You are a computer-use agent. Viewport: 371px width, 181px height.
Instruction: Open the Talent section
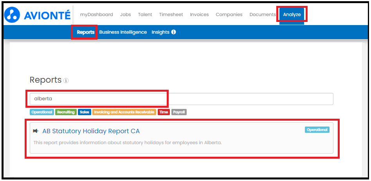pos(145,14)
